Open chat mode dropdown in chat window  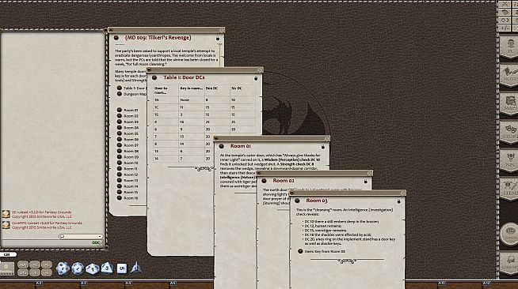coord(81,236)
